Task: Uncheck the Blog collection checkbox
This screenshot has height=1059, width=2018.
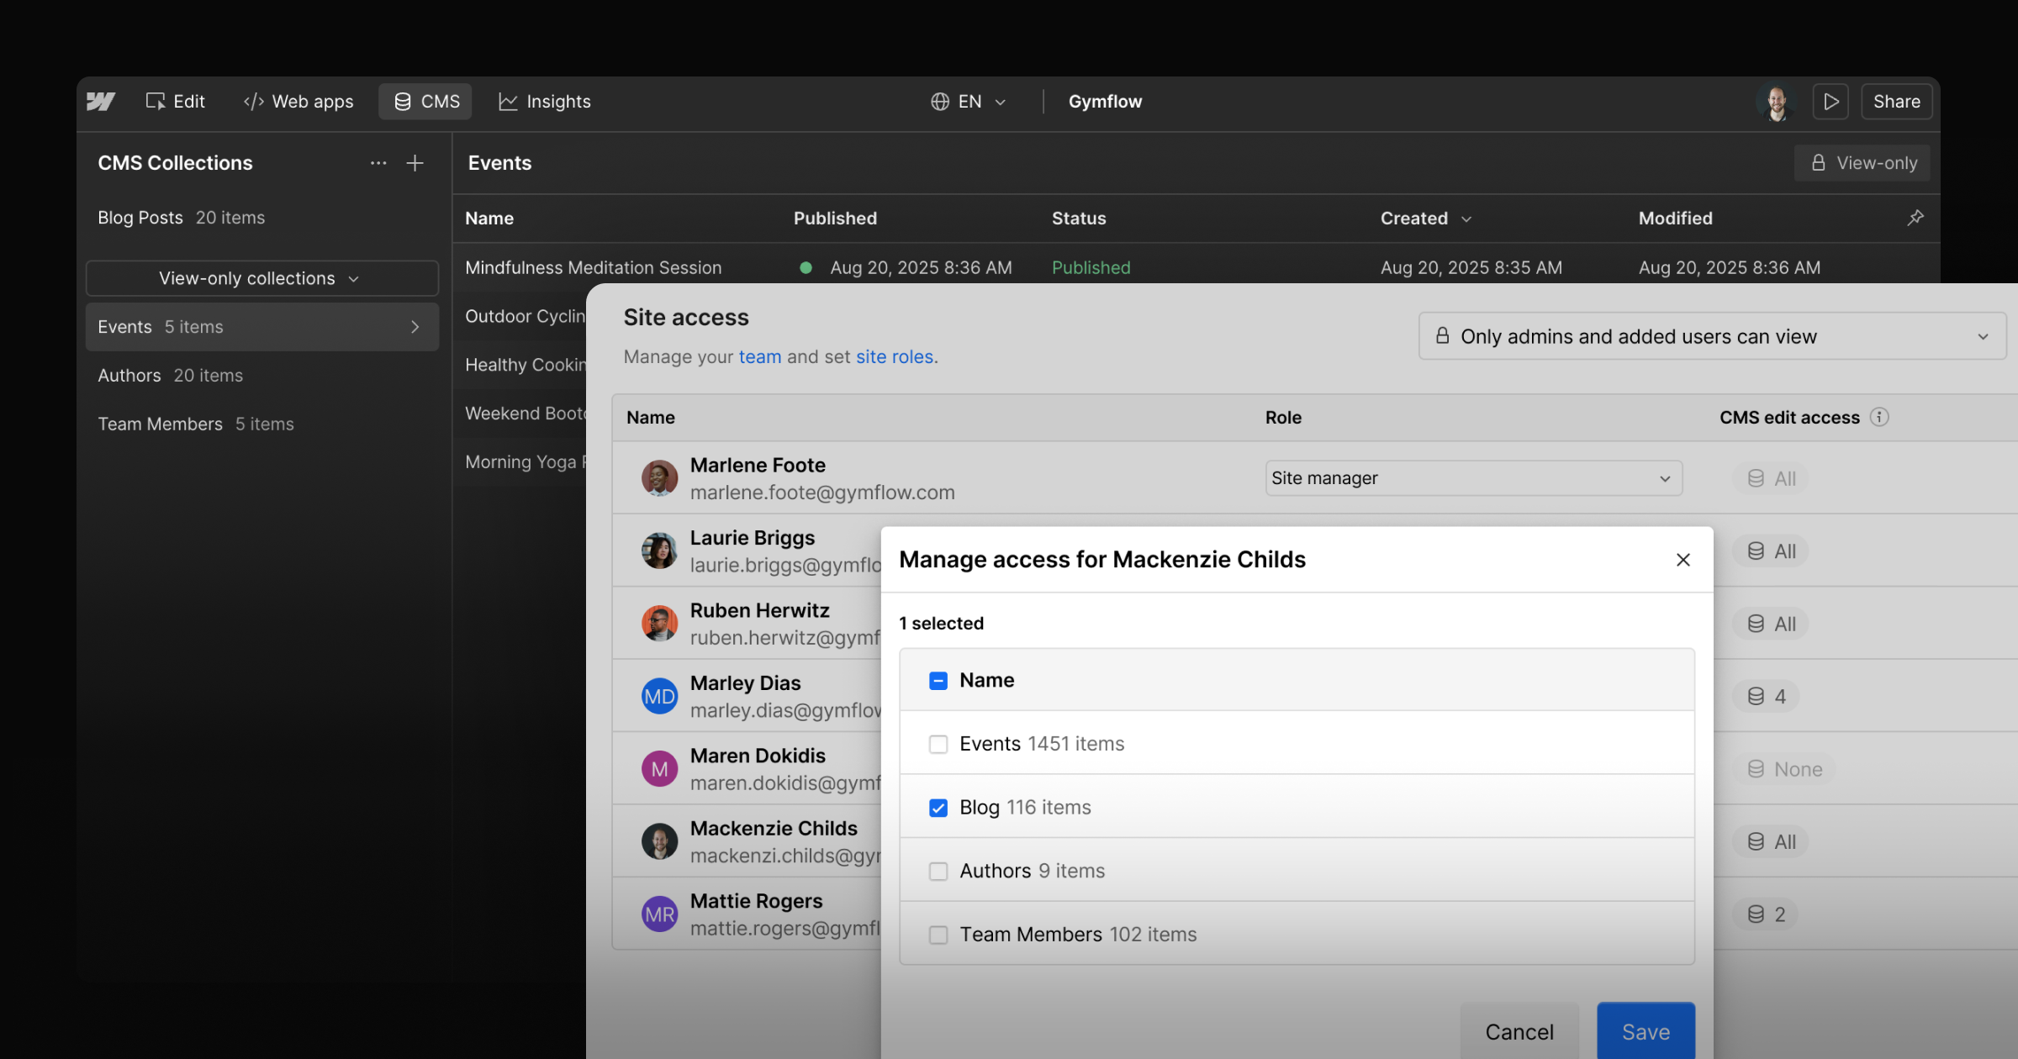Action: (938, 808)
